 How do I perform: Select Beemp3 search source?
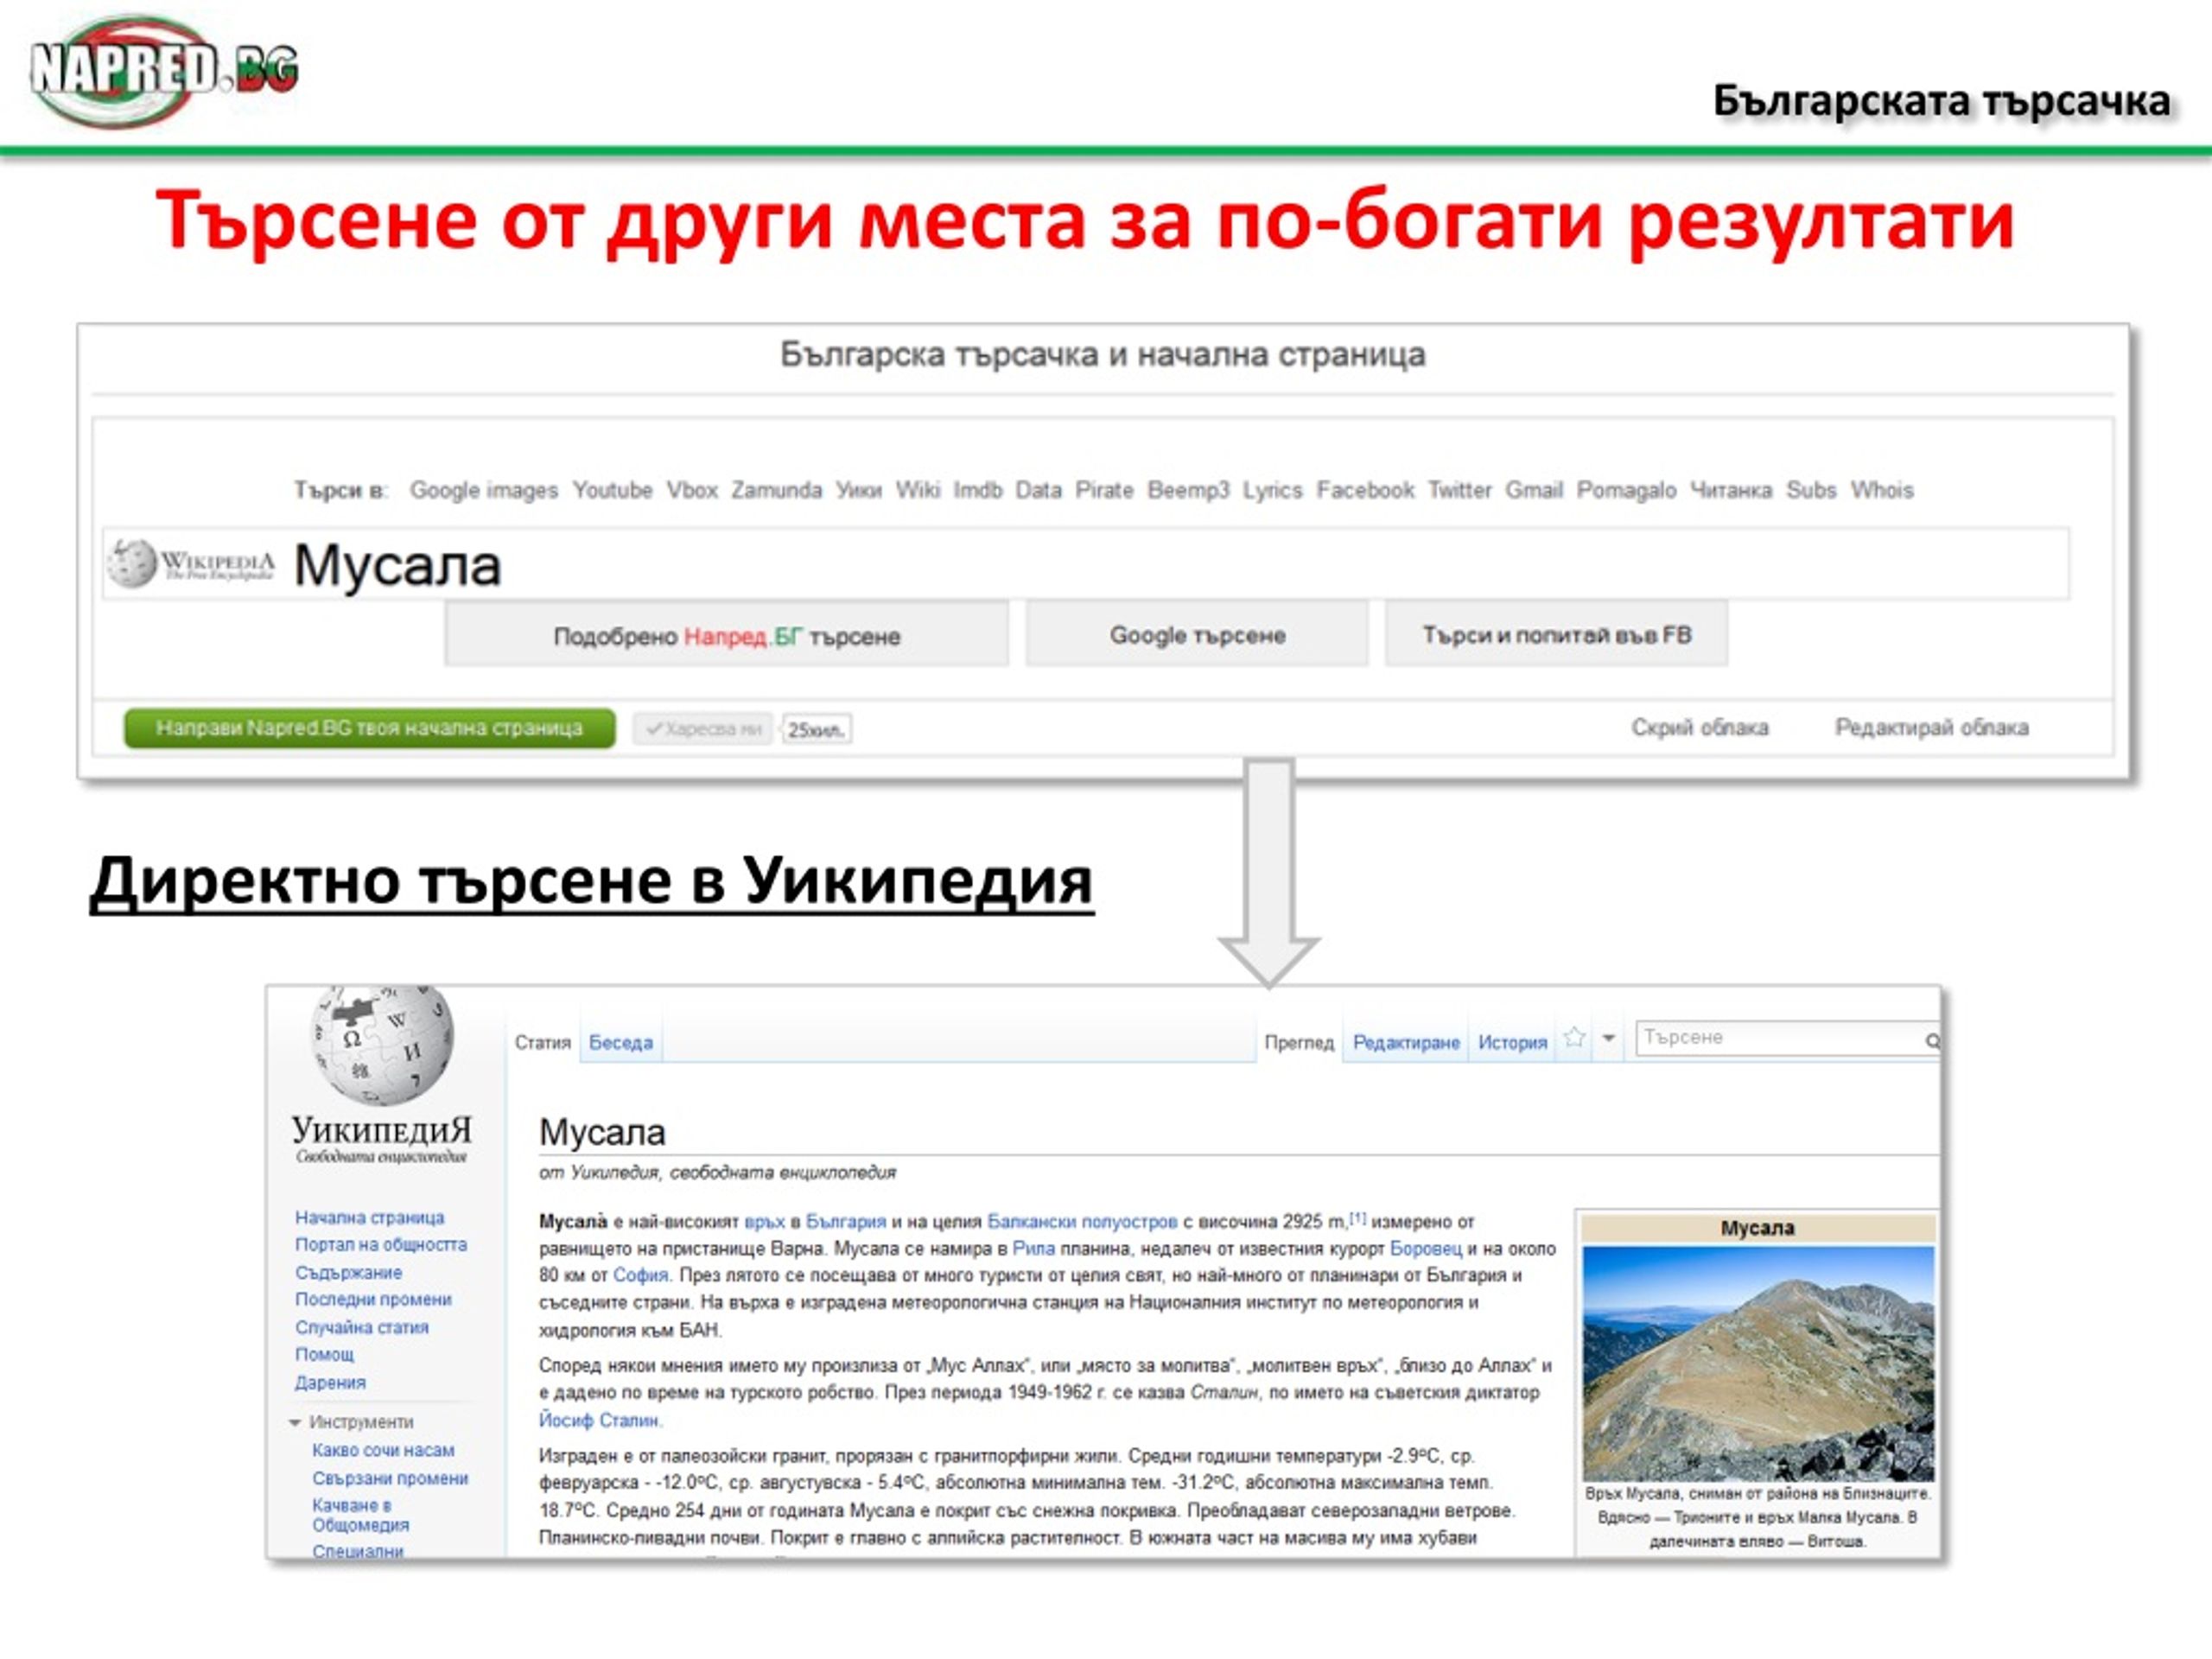[1188, 490]
